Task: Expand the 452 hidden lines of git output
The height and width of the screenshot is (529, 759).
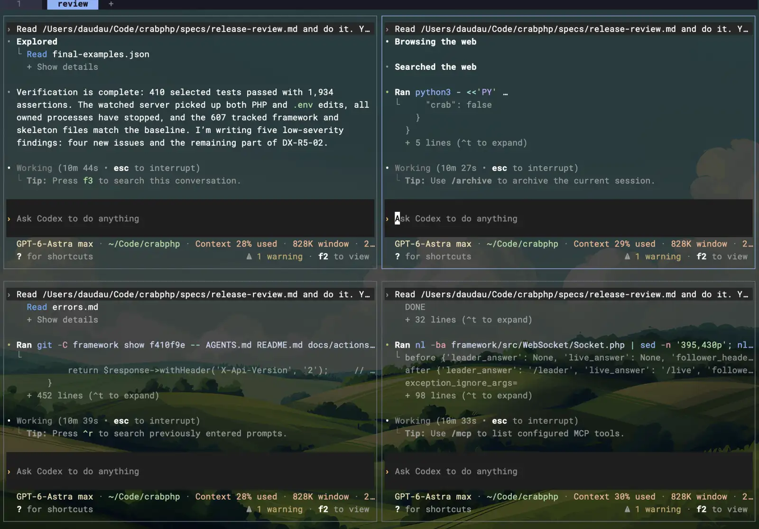Action: click(93, 396)
